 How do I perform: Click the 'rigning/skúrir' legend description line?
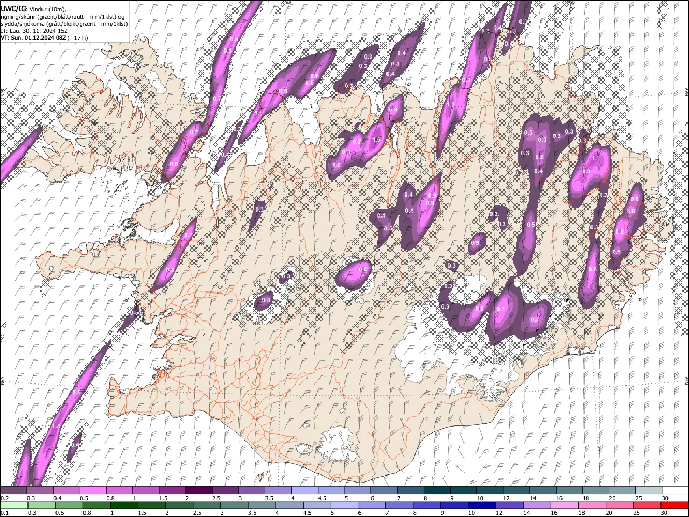click(x=64, y=17)
